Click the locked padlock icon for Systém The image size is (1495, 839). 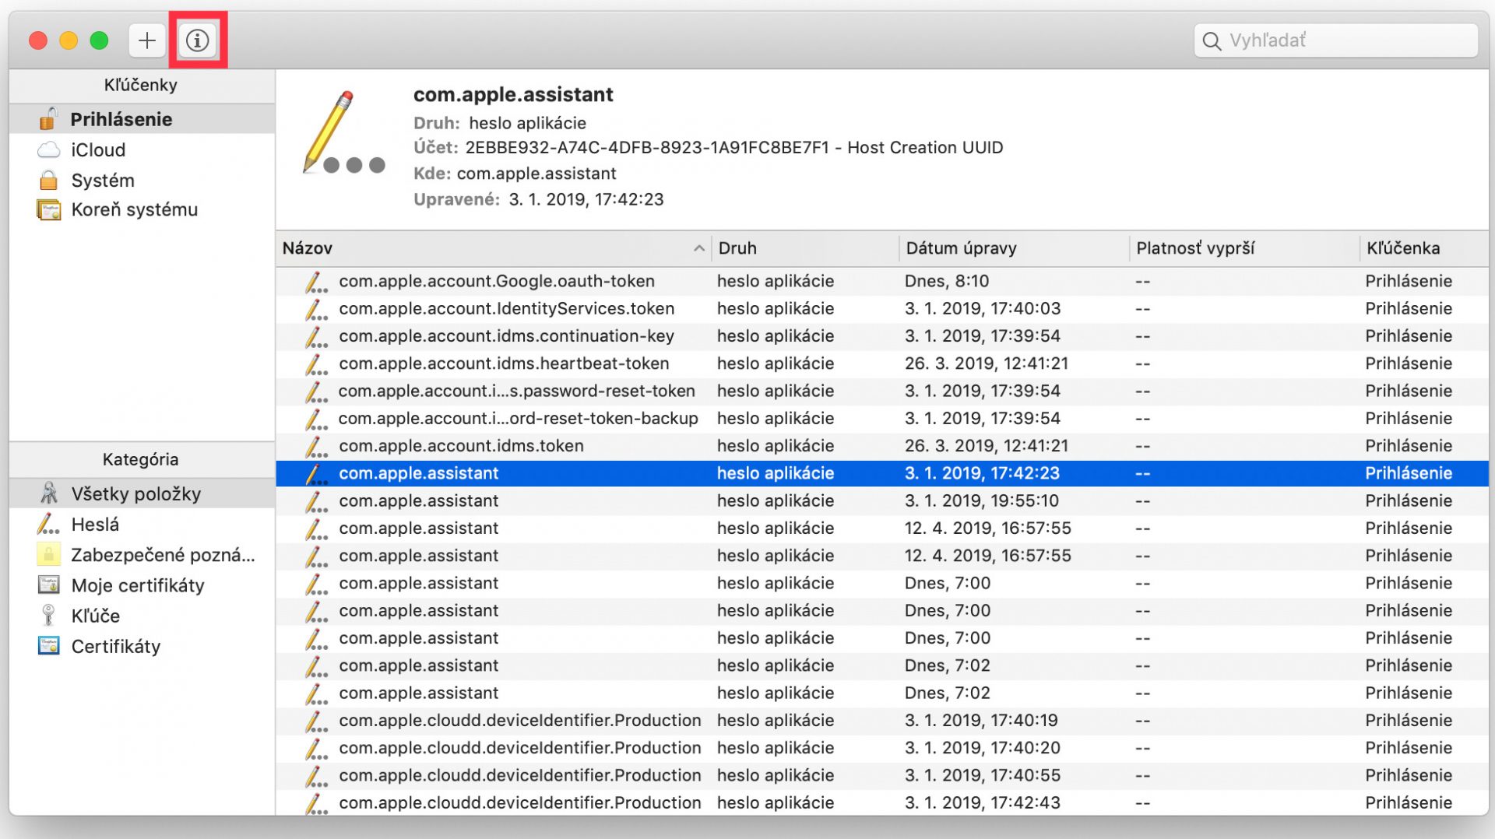click(x=48, y=180)
